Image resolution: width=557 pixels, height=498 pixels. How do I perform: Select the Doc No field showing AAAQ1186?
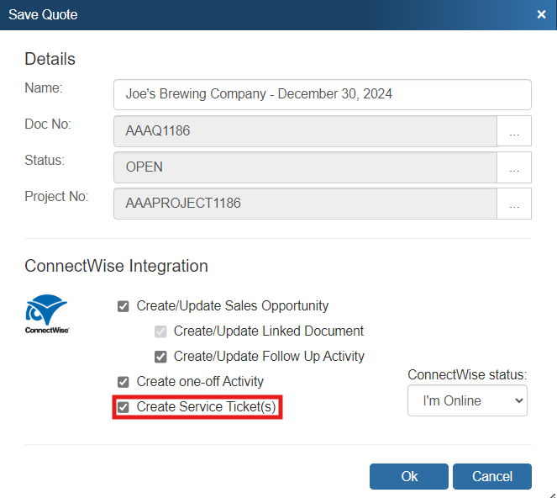point(305,131)
